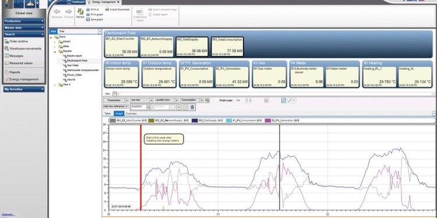
Task: Click the middle screen icon above Global view
Action: point(18,3)
